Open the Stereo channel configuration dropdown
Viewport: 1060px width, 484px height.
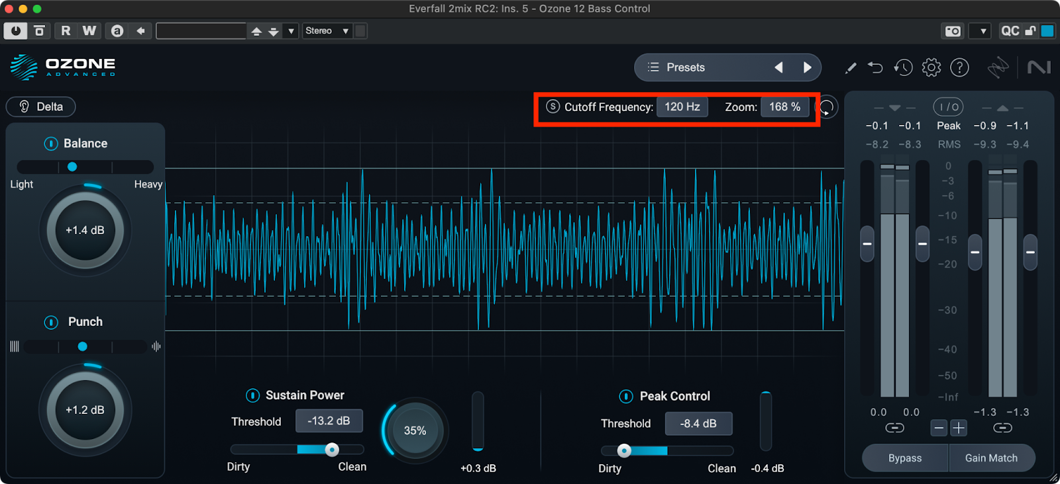327,31
